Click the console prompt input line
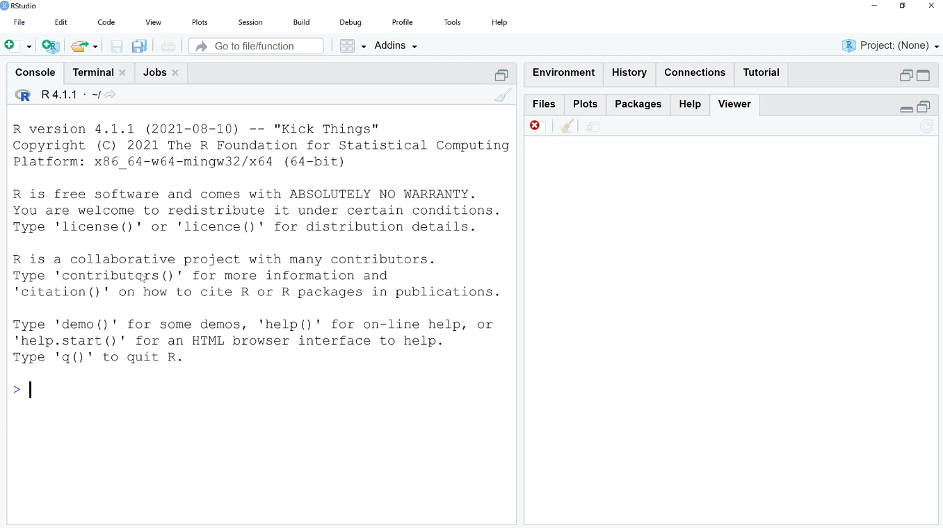The height and width of the screenshot is (528, 943). 261,390
